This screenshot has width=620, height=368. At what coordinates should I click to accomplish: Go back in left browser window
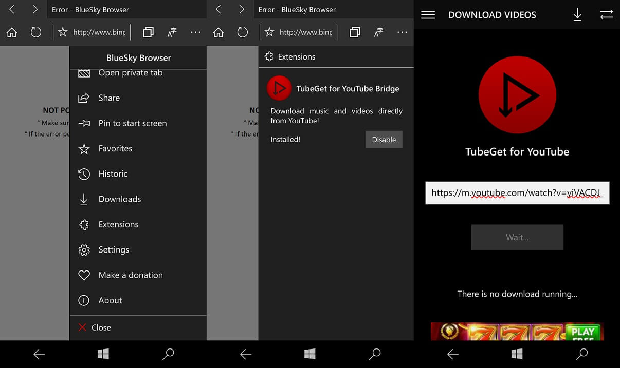point(11,9)
